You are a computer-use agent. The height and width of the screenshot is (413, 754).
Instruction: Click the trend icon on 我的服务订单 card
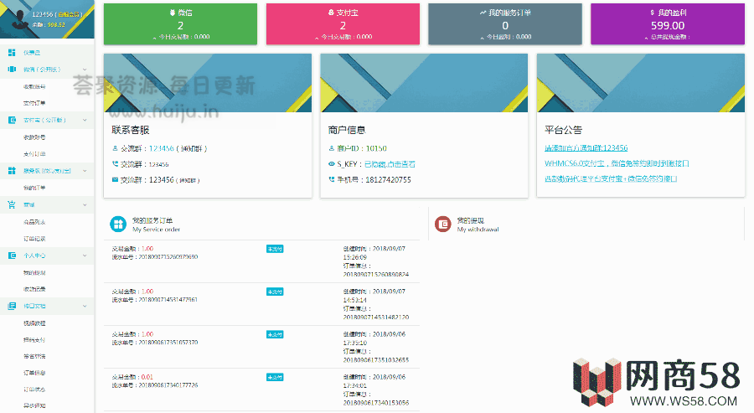pos(483,13)
